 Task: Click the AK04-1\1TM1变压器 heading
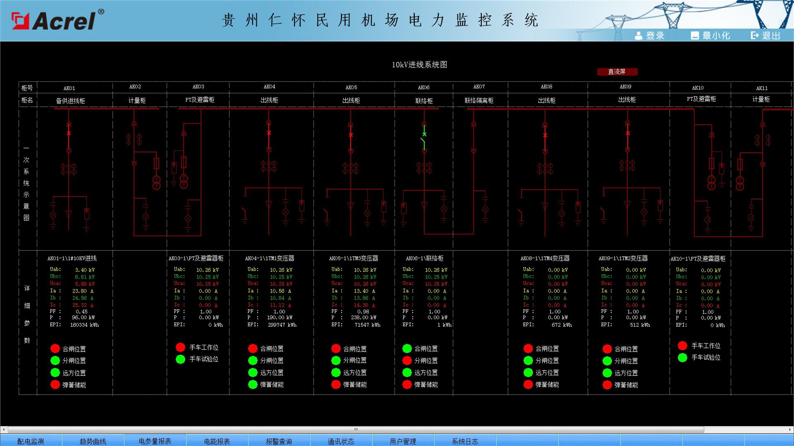click(x=270, y=258)
